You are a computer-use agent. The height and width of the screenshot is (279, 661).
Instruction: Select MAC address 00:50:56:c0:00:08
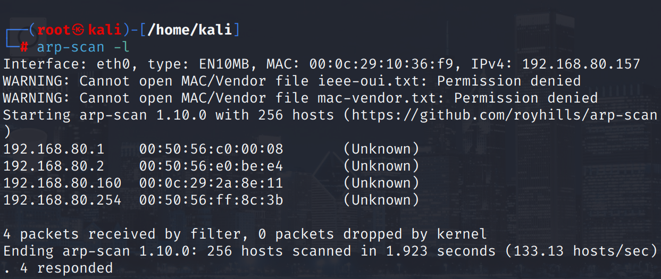pos(211,149)
